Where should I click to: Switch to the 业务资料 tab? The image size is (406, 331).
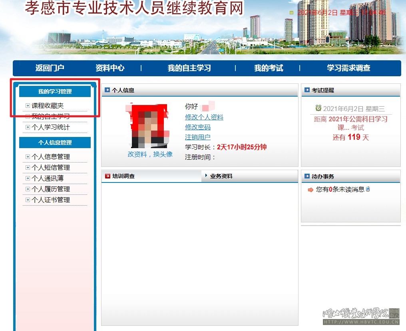pos(221,176)
